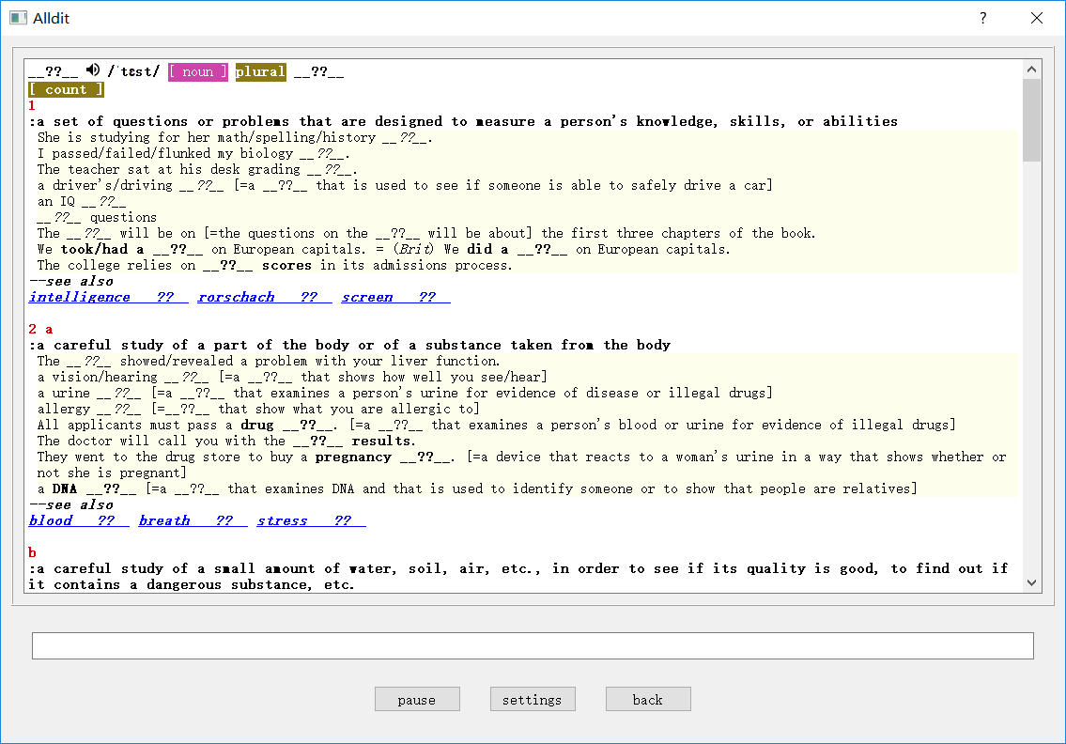The height and width of the screenshot is (744, 1066).
Task: Open the settings button
Action: point(533,699)
